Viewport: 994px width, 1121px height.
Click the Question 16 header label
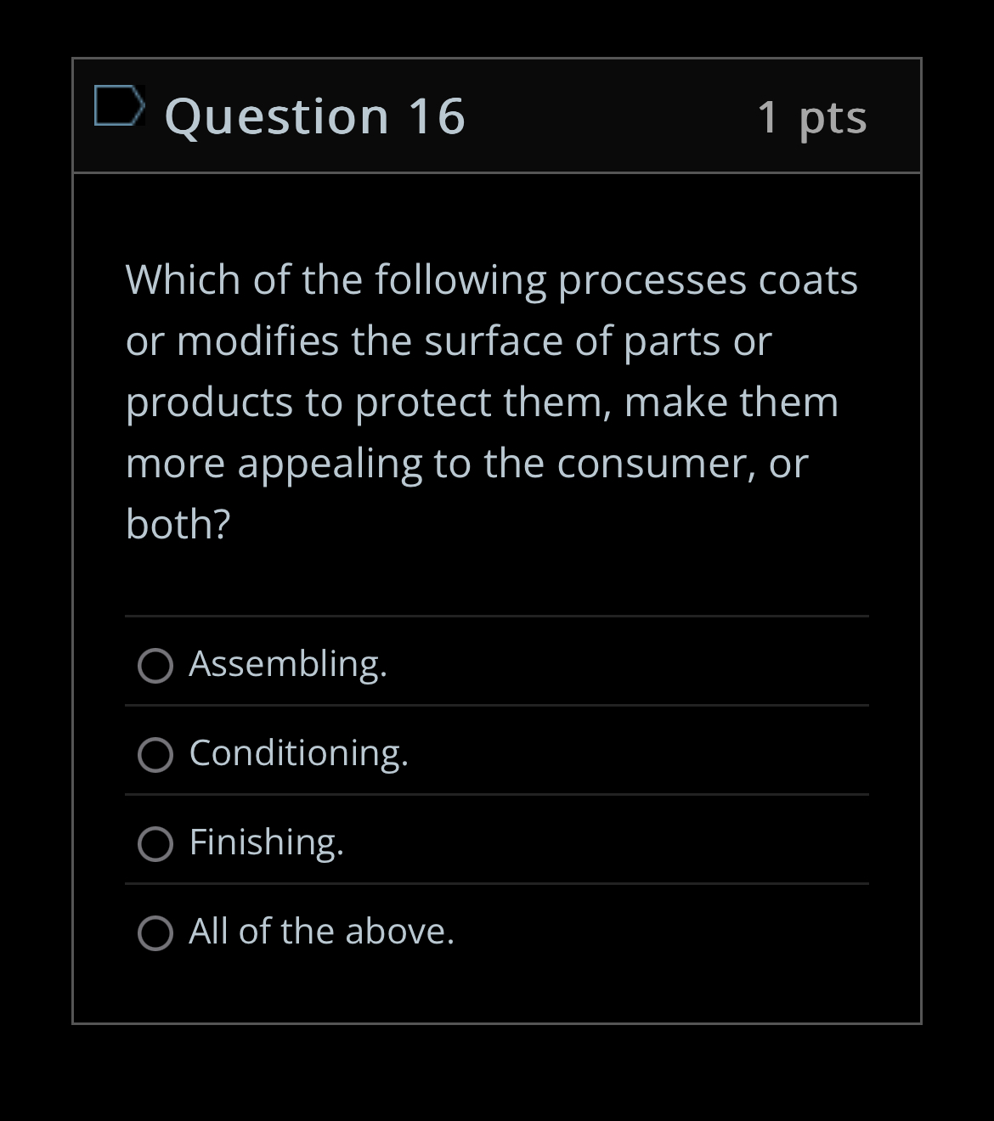click(314, 116)
